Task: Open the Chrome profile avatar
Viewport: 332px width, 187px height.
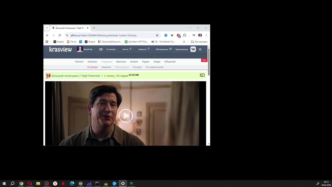Action: point(200,35)
